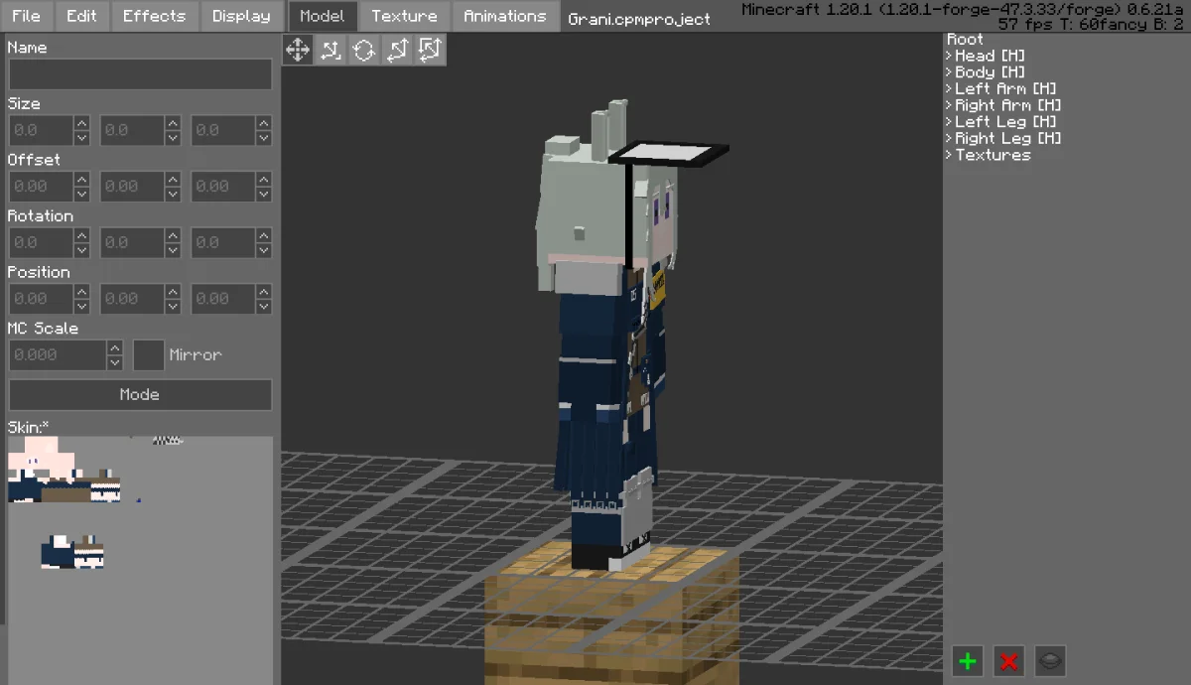
Task: Click the green plus add-part button
Action: [x=968, y=661]
